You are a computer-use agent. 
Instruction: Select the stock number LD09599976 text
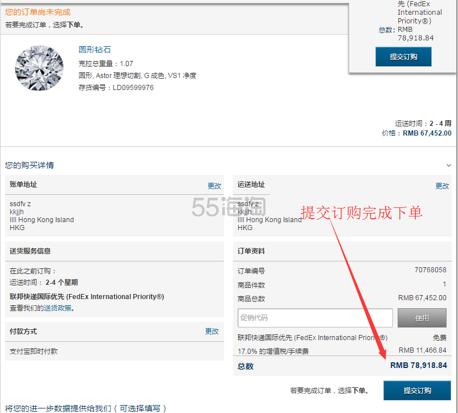point(133,88)
